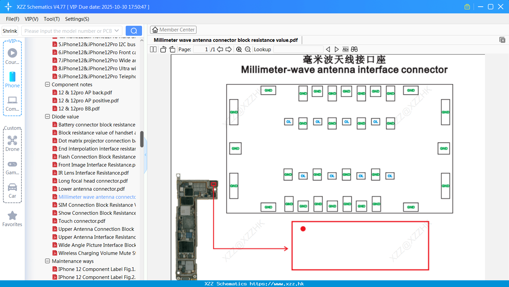The width and height of the screenshot is (509, 287).
Task: Click the binoculars search icon
Action: coord(354,49)
